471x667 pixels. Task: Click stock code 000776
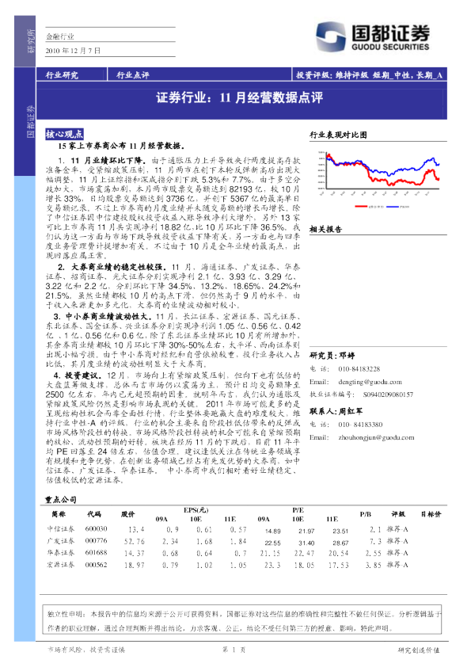[x=96, y=541]
